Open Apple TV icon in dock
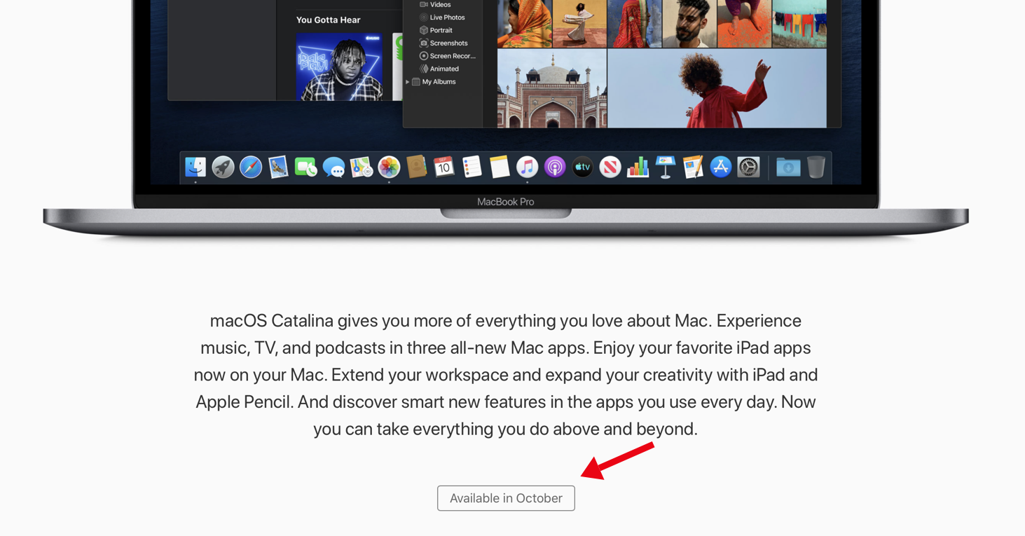Viewport: 1025px width, 536px height. (582, 167)
